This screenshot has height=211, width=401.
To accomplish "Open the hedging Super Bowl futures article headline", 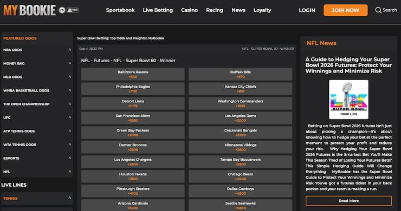I will 348,65.
